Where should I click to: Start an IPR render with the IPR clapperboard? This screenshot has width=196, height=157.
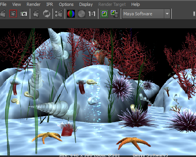[x=36, y=14]
